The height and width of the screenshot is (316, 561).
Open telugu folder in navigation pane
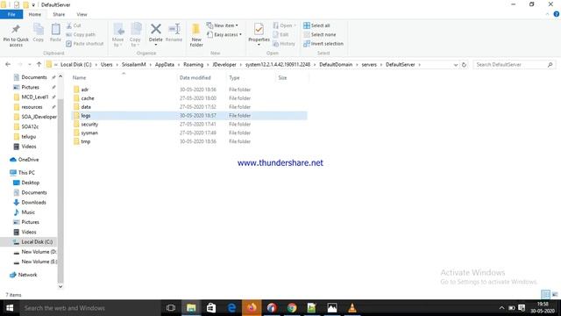click(x=29, y=137)
